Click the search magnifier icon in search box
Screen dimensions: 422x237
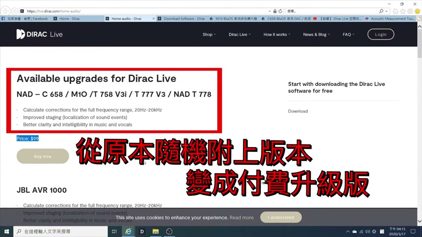click(x=381, y=11)
